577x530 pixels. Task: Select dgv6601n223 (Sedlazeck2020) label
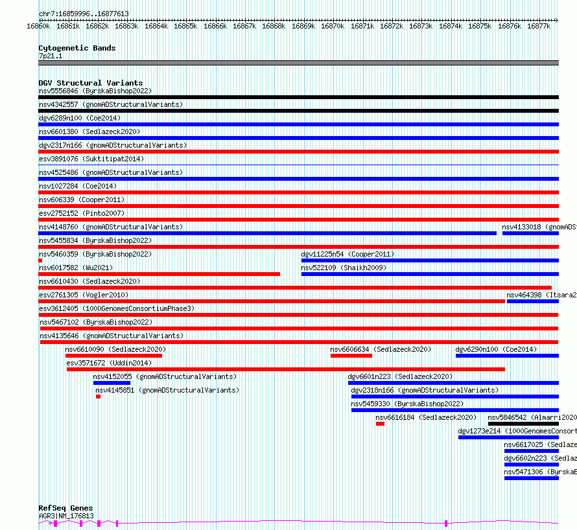(400, 376)
